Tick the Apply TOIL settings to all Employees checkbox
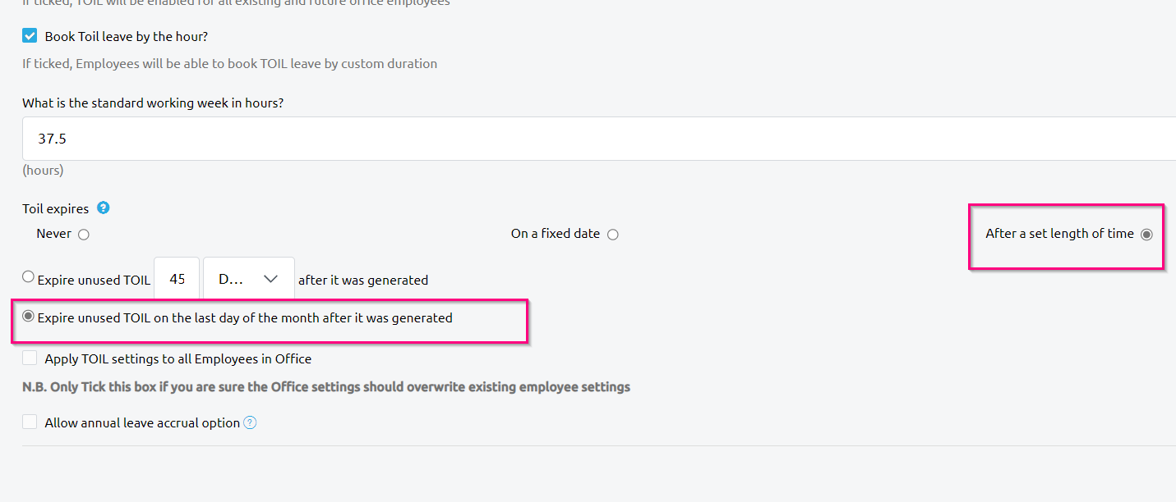Viewport: 1176px width, 502px height. click(x=30, y=358)
